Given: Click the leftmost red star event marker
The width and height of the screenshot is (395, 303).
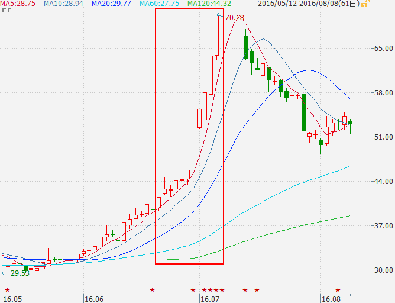Looking at the screenshot, I should click(x=7, y=290).
